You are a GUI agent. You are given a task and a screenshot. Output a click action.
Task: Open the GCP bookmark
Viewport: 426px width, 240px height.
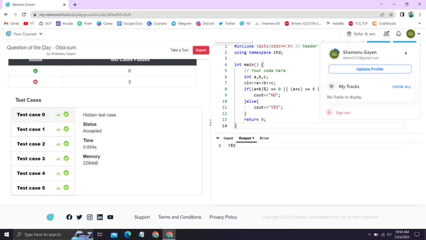(x=45, y=24)
